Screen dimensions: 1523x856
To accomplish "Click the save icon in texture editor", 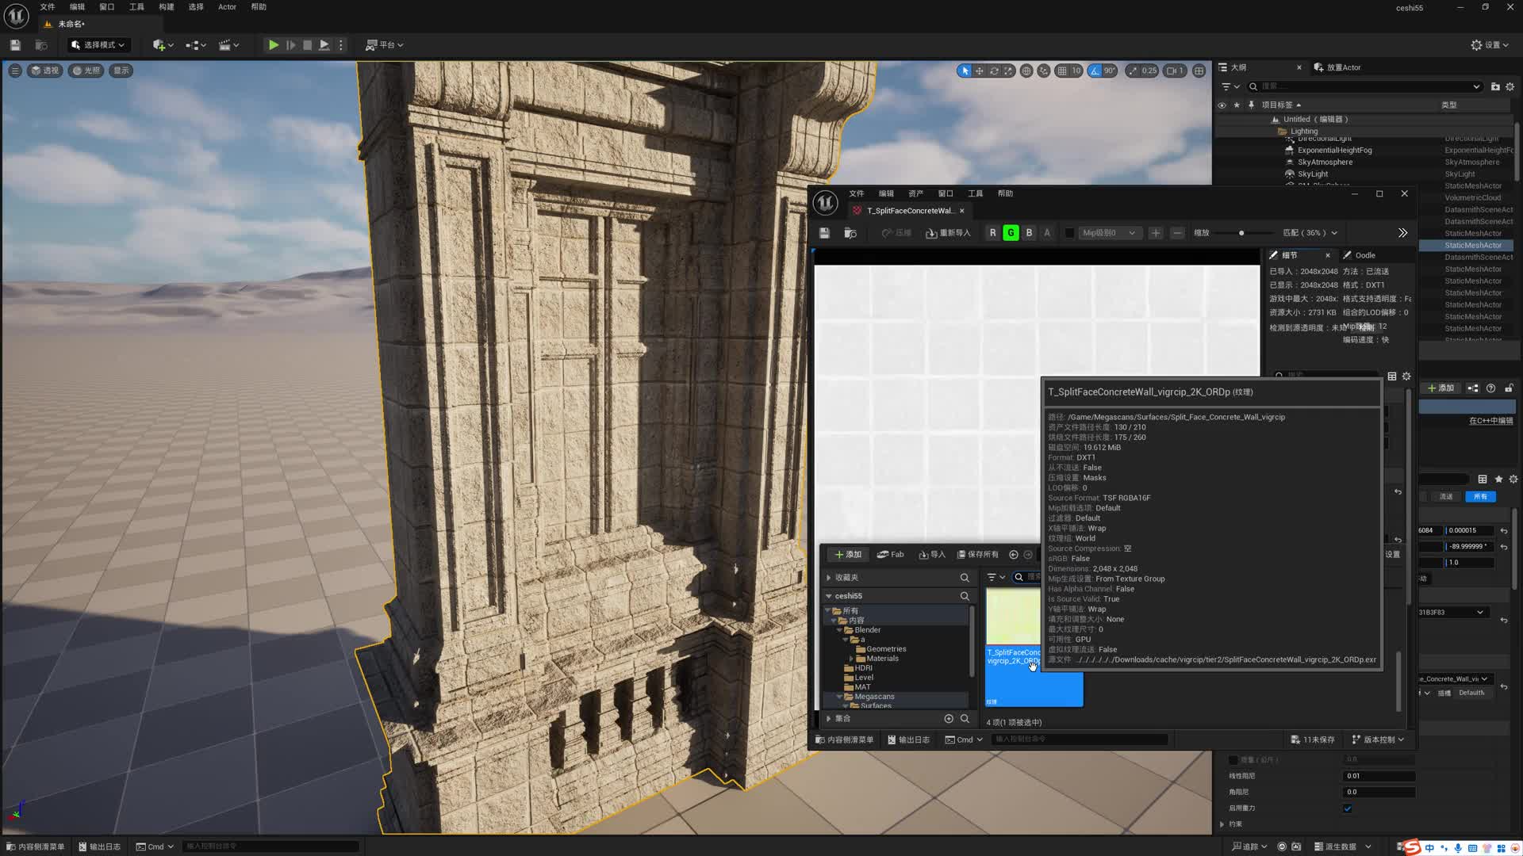I will (x=824, y=233).
